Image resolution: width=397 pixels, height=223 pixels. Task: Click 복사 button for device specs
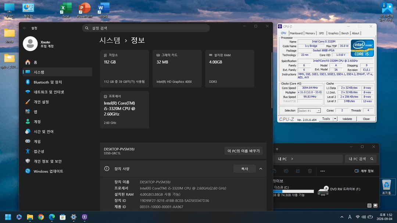(x=244, y=169)
